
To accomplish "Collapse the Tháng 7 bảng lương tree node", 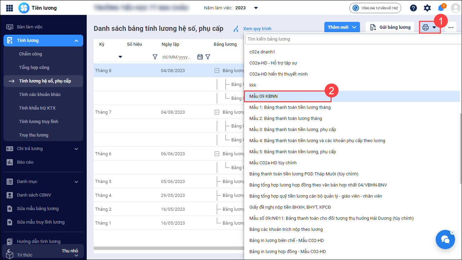I will click(217, 112).
